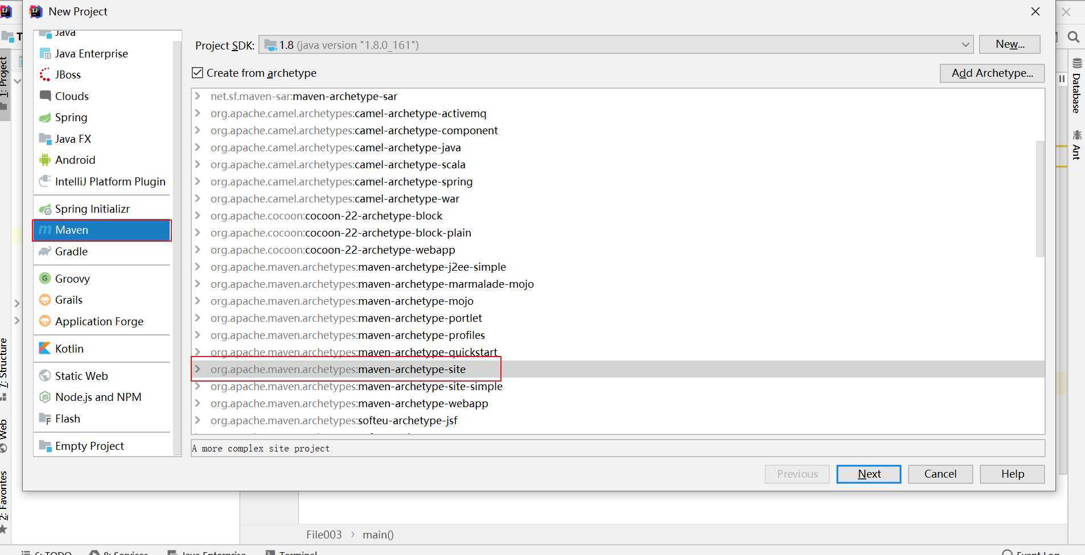This screenshot has width=1085, height=555.
Task: Click the archetype list vertical scrollbar
Action: coord(1040,199)
